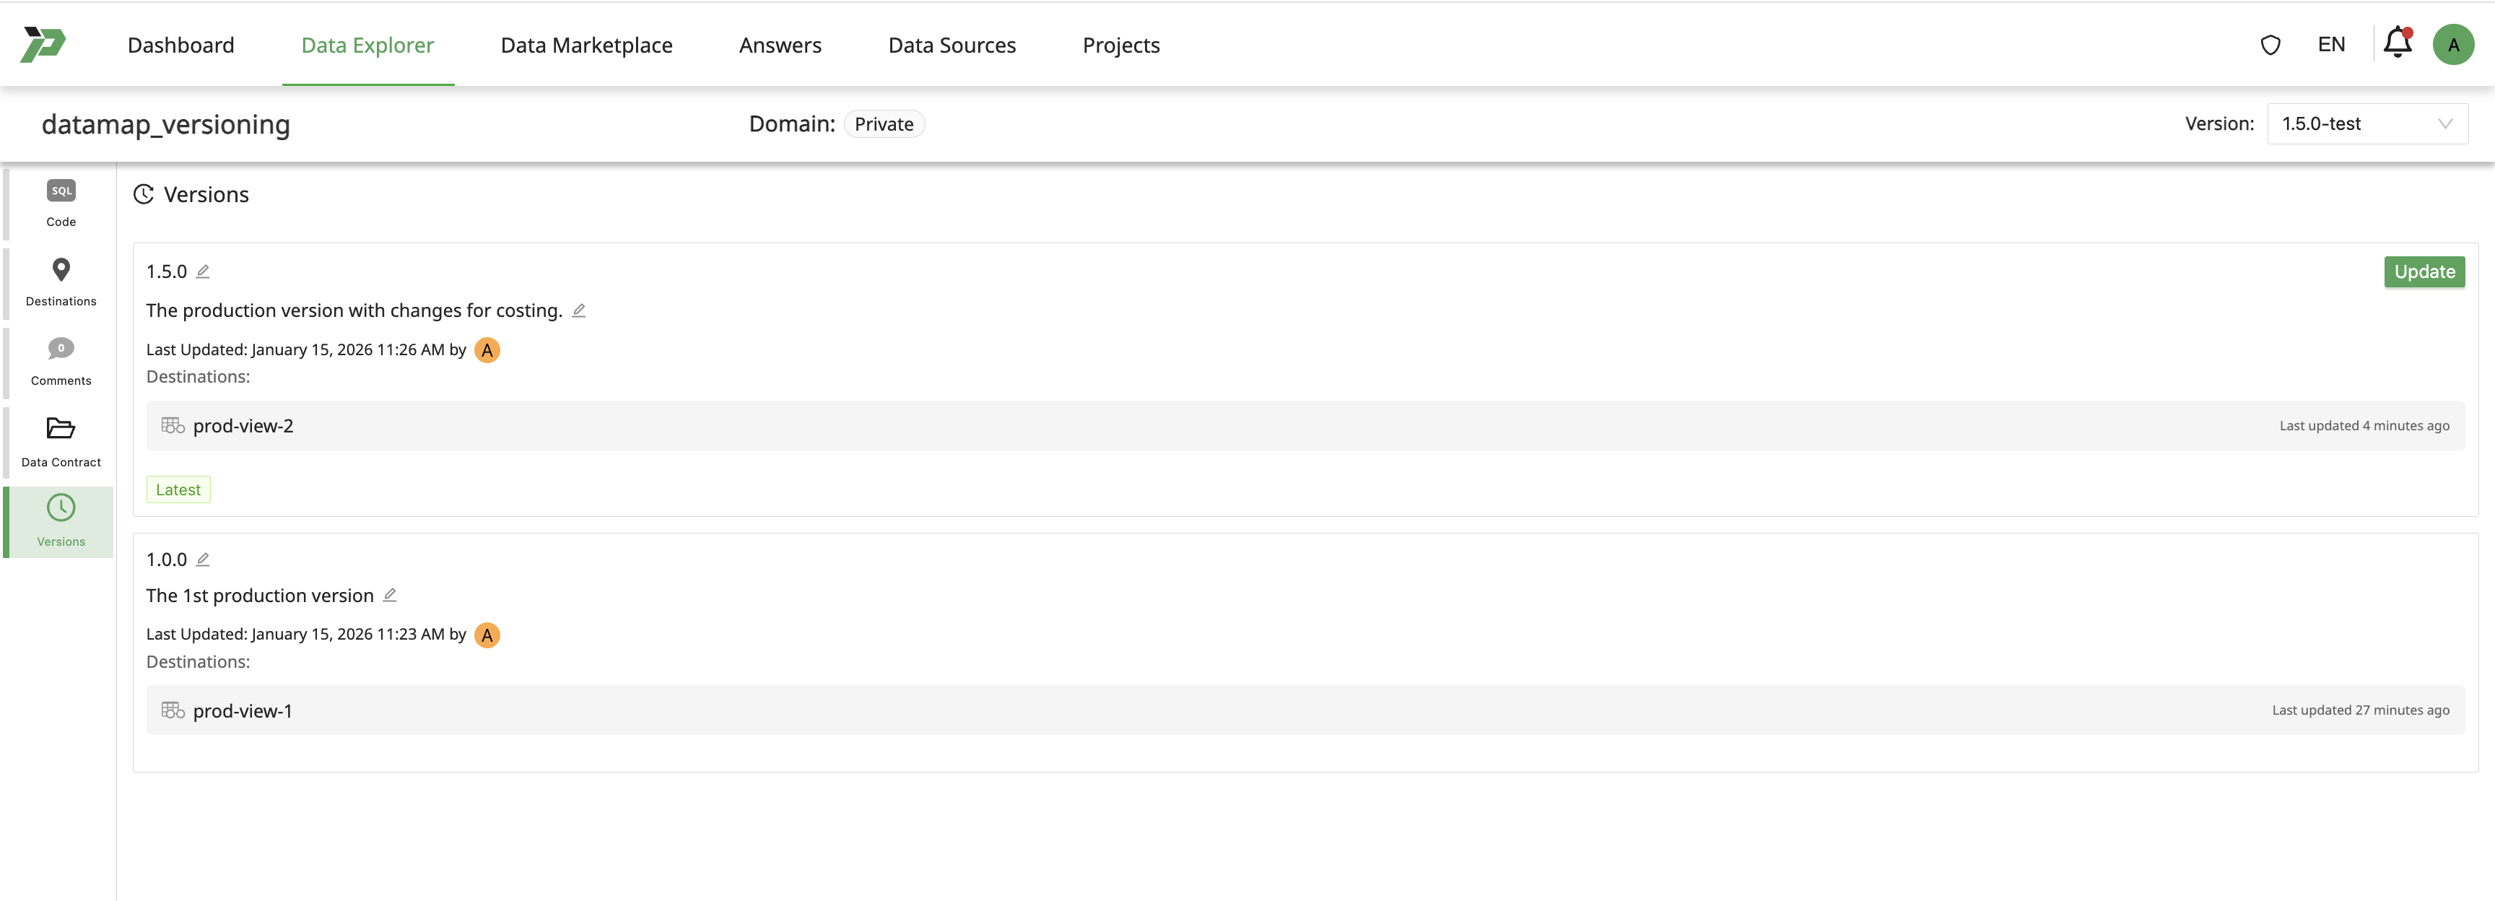Click the Private domain tag
This screenshot has width=2495, height=901.
[884, 124]
